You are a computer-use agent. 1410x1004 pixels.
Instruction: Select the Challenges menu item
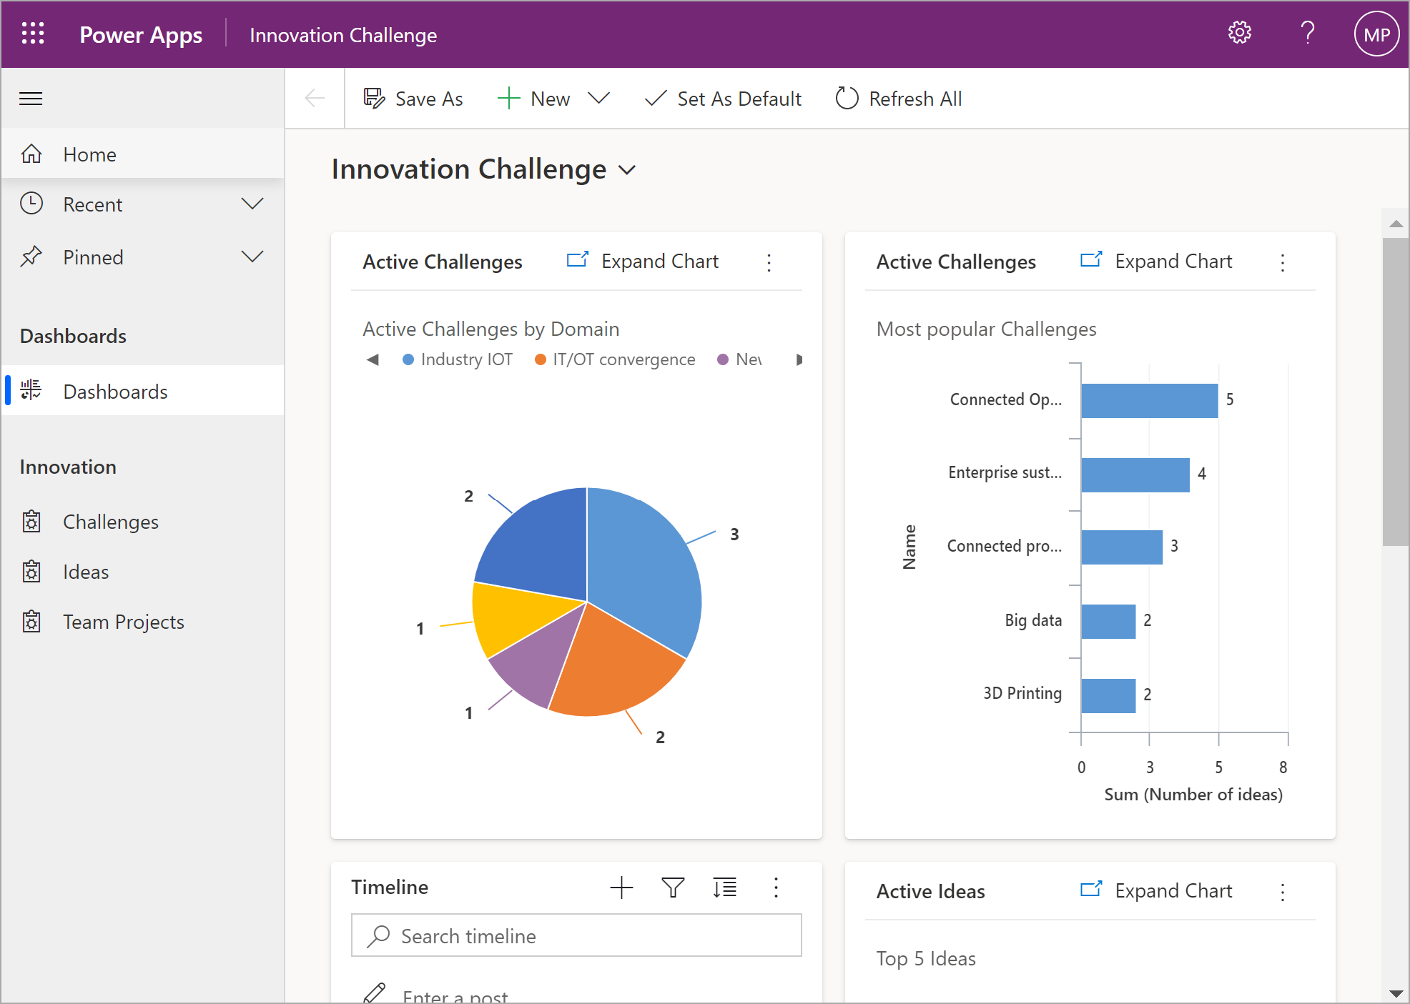tap(110, 520)
